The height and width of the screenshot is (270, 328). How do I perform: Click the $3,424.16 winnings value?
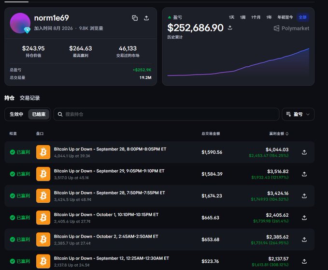click(x=278, y=193)
